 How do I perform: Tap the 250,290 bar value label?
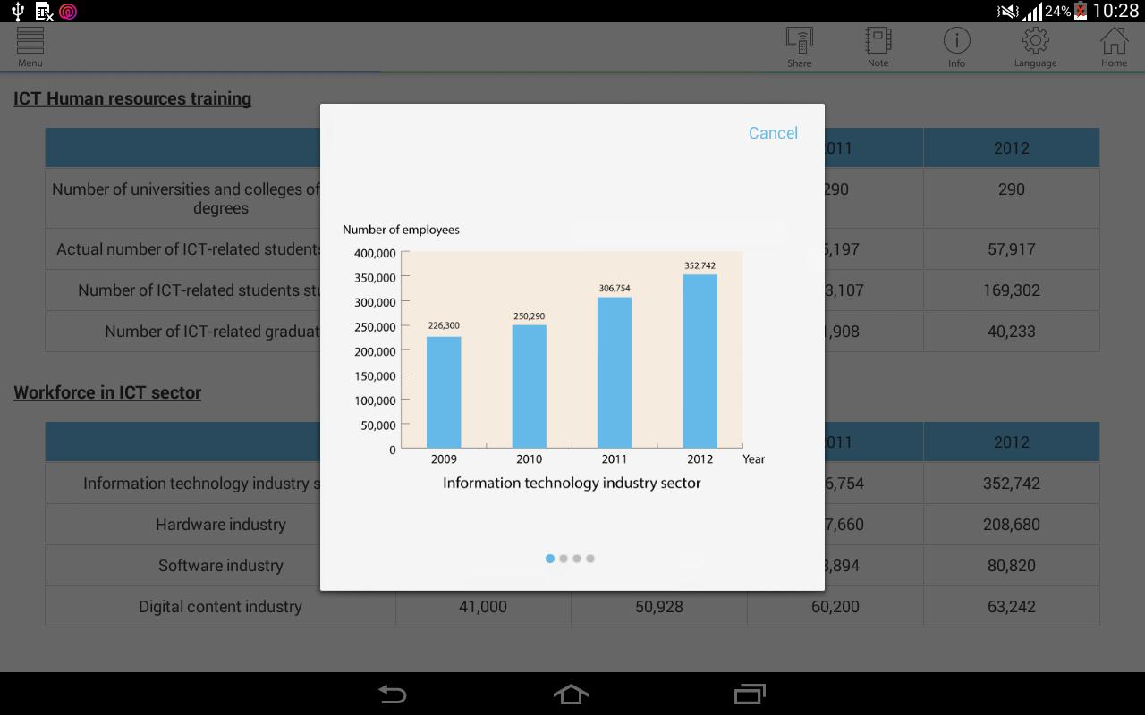529,316
